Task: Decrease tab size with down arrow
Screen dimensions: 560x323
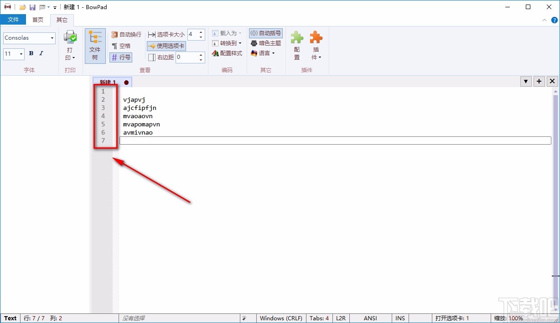Action: pos(201,37)
